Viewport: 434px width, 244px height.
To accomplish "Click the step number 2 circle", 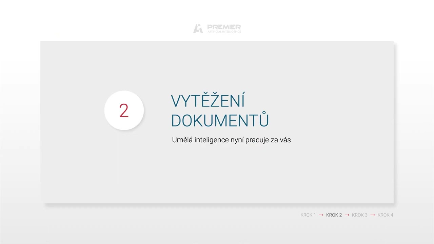I will 124,110.
